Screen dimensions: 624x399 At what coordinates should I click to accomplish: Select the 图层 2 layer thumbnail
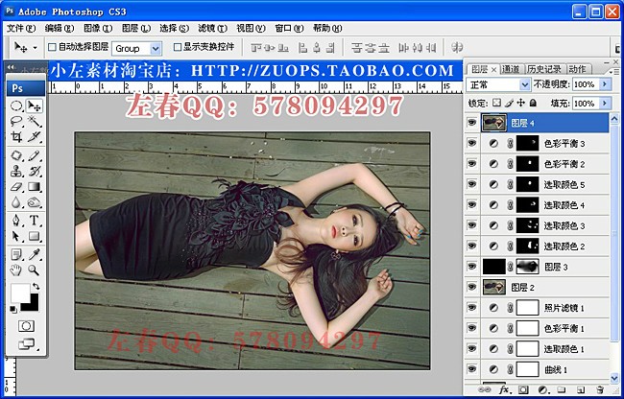[494, 287]
